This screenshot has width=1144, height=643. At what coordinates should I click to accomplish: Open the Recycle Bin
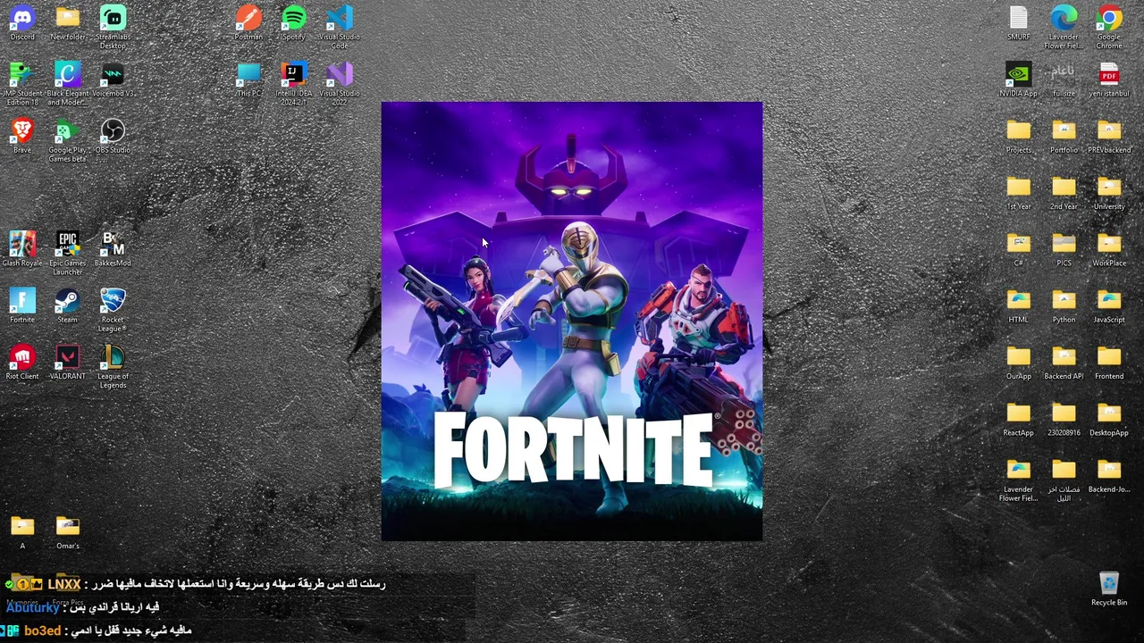[x=1109, y=589]
